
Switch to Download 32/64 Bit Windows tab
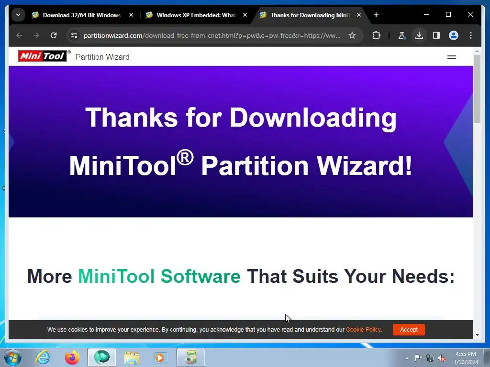pos(82,15)
